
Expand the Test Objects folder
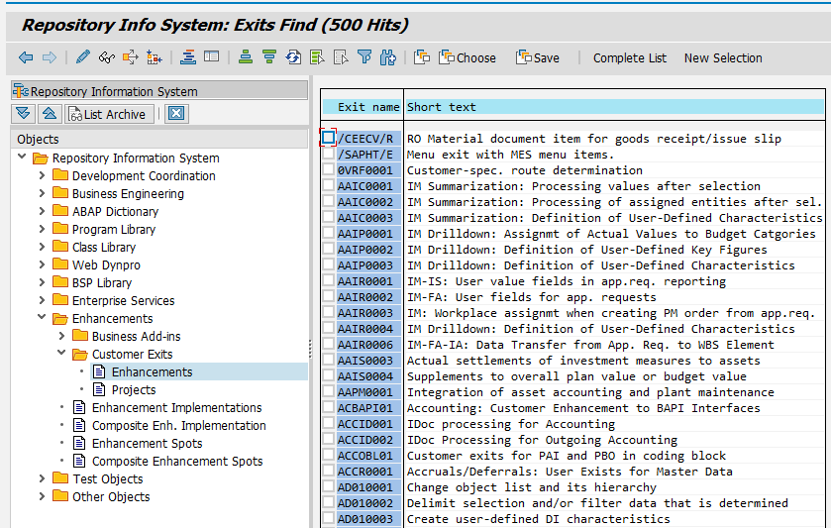43,478
